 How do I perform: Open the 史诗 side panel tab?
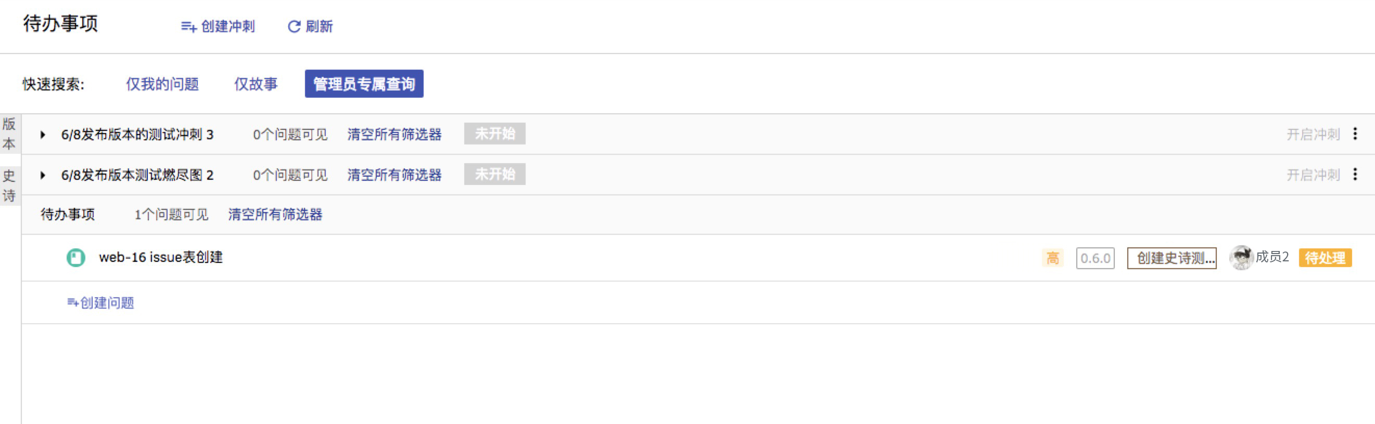tap(9, 186)
